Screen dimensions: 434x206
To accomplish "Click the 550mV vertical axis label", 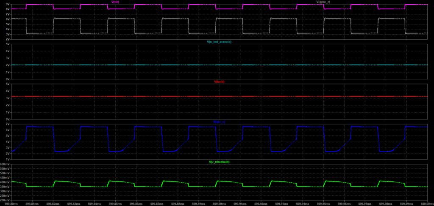I will 5,169.
